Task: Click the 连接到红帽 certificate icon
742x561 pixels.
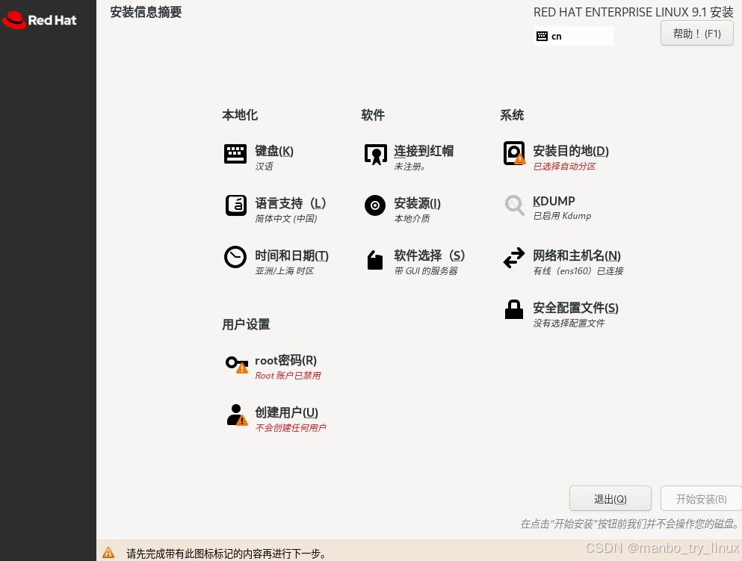Action: [376, 154]
